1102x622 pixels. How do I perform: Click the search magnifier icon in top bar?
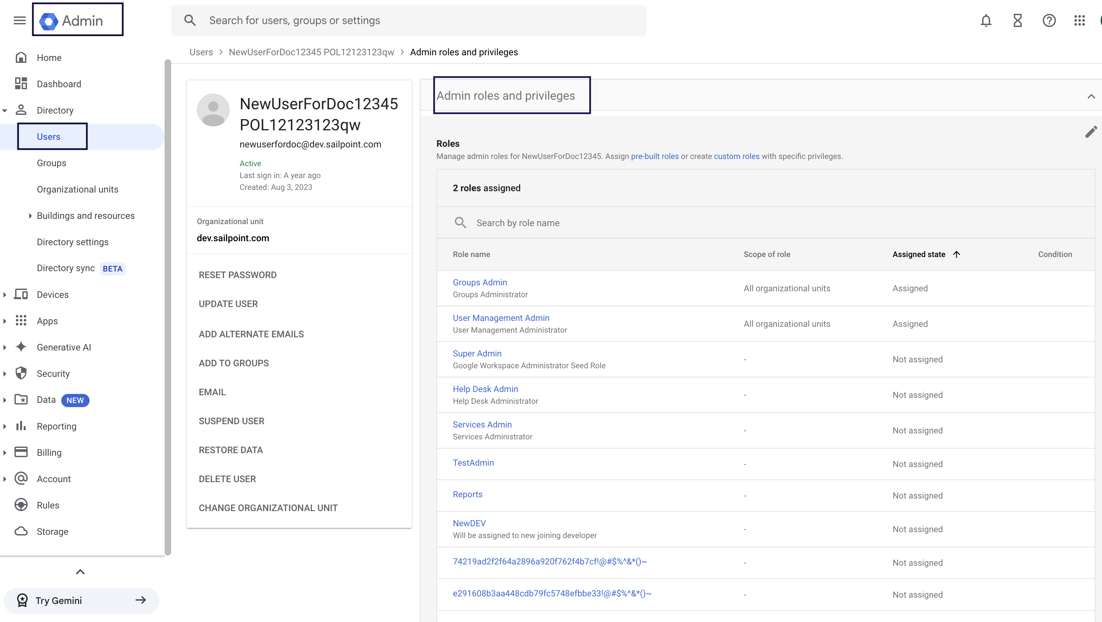190,20
